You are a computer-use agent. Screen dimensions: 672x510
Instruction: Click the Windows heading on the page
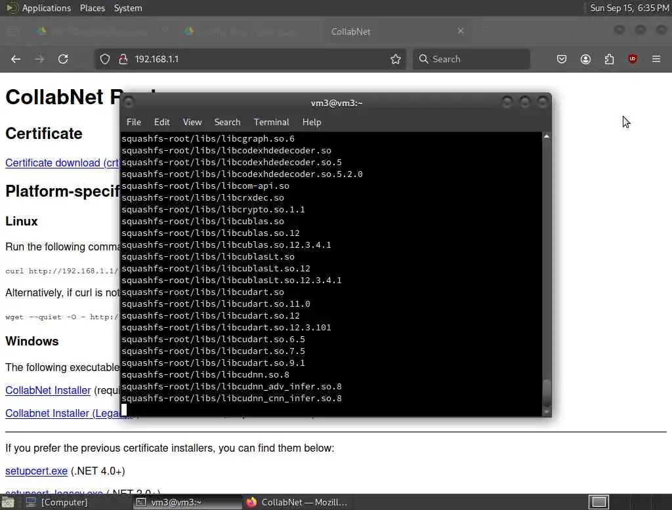(x=31, y=342)
